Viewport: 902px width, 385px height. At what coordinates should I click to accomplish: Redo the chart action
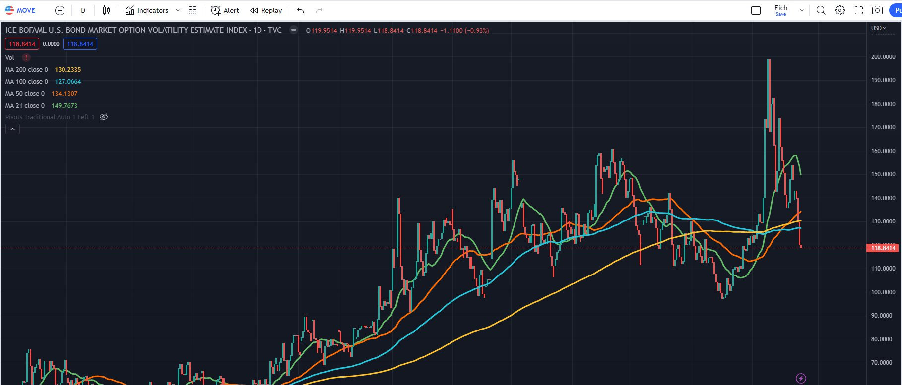pos(319,10)
